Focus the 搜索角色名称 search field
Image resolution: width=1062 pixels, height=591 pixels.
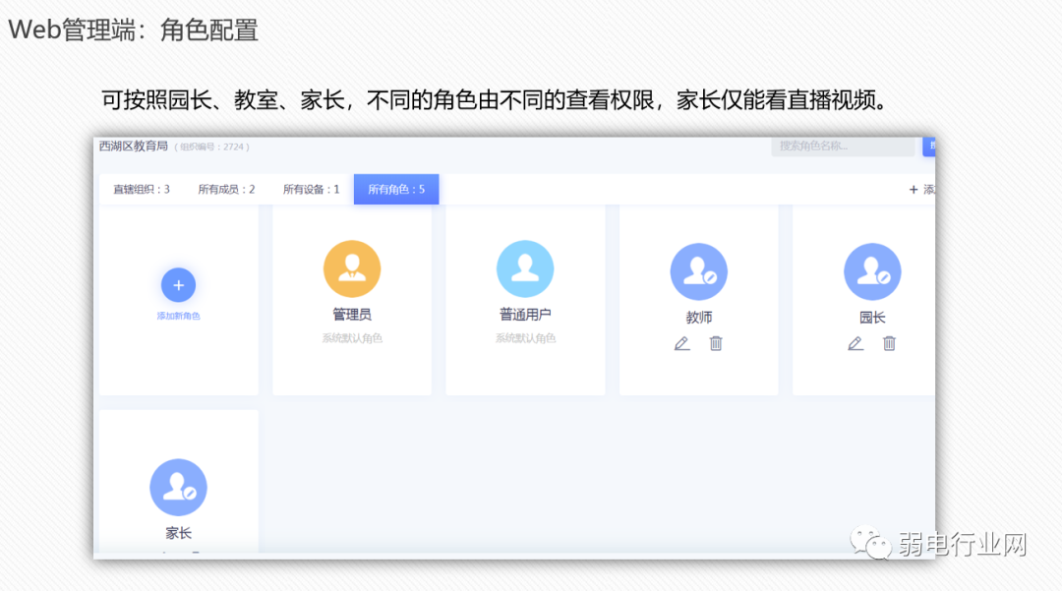pos(844,147)
